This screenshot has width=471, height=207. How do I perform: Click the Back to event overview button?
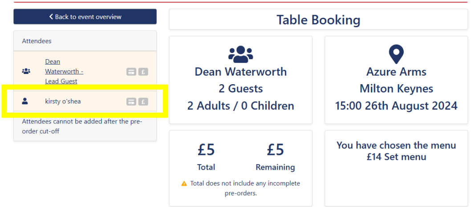pos(85,17)
